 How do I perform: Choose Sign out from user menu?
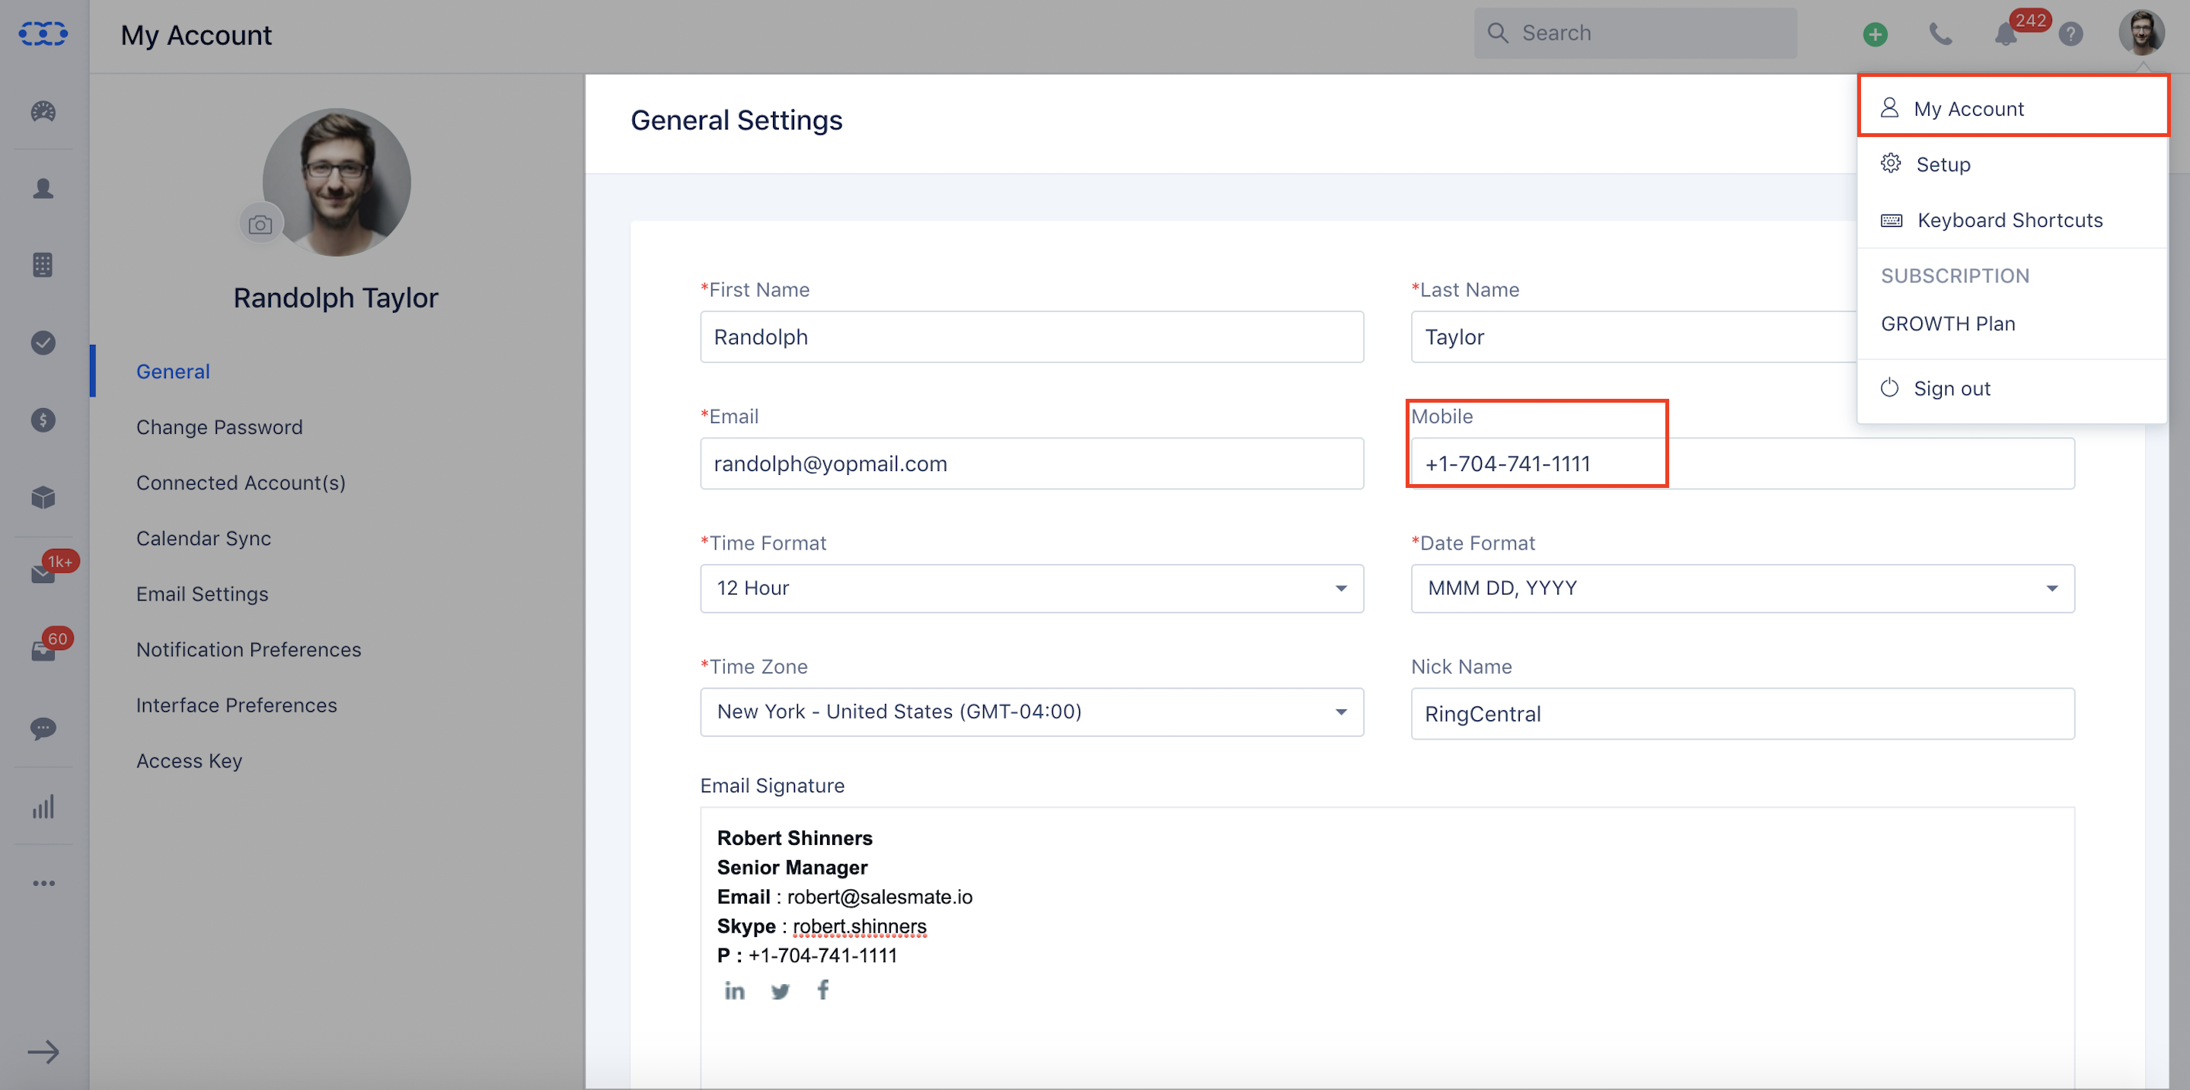pos(2013,388)
